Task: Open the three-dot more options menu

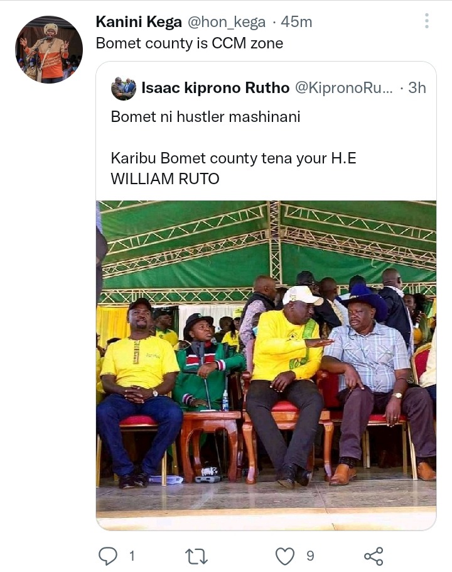Action: (427, 21)
